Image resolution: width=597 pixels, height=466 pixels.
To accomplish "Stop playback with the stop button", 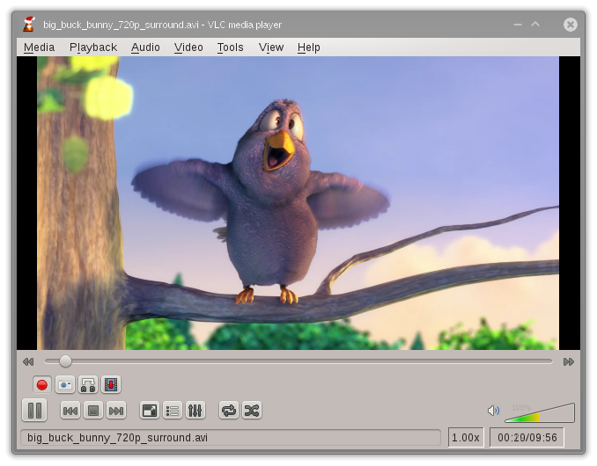I will 93,411.
